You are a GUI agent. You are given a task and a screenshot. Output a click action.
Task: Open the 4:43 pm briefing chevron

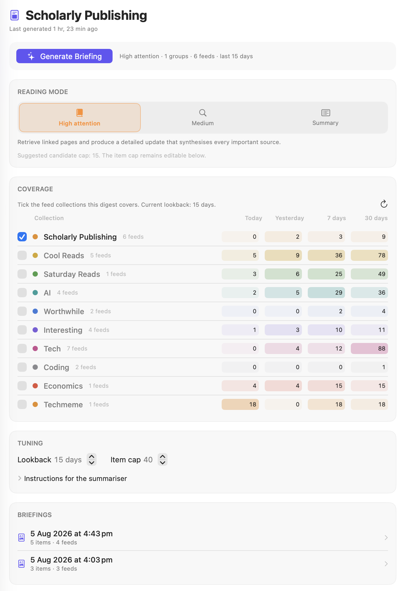[x=386, y=537]
